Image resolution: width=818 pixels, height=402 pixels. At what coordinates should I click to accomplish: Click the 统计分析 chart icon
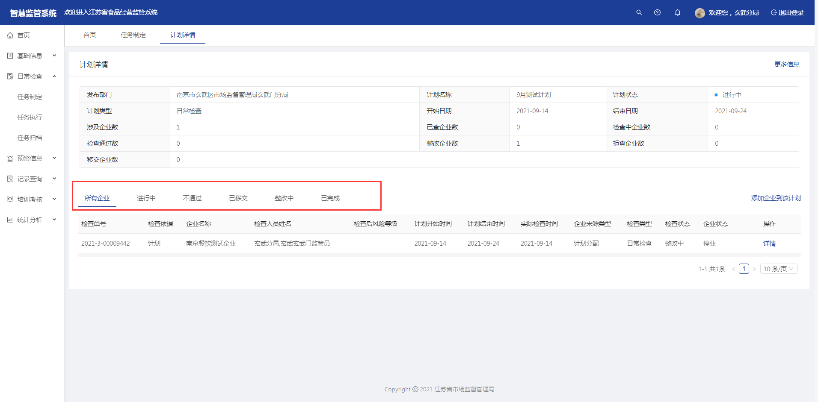pos(10,220)
